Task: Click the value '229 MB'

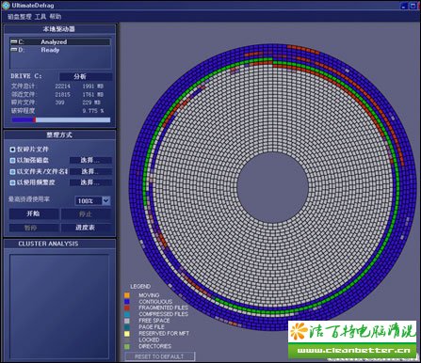Action: (91, 103)
